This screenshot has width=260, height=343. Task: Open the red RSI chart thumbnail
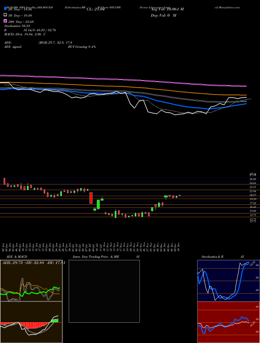[228, 322]
